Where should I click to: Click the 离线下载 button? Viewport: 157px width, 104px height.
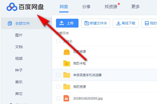pyautogui.click(x=126, y=23)
